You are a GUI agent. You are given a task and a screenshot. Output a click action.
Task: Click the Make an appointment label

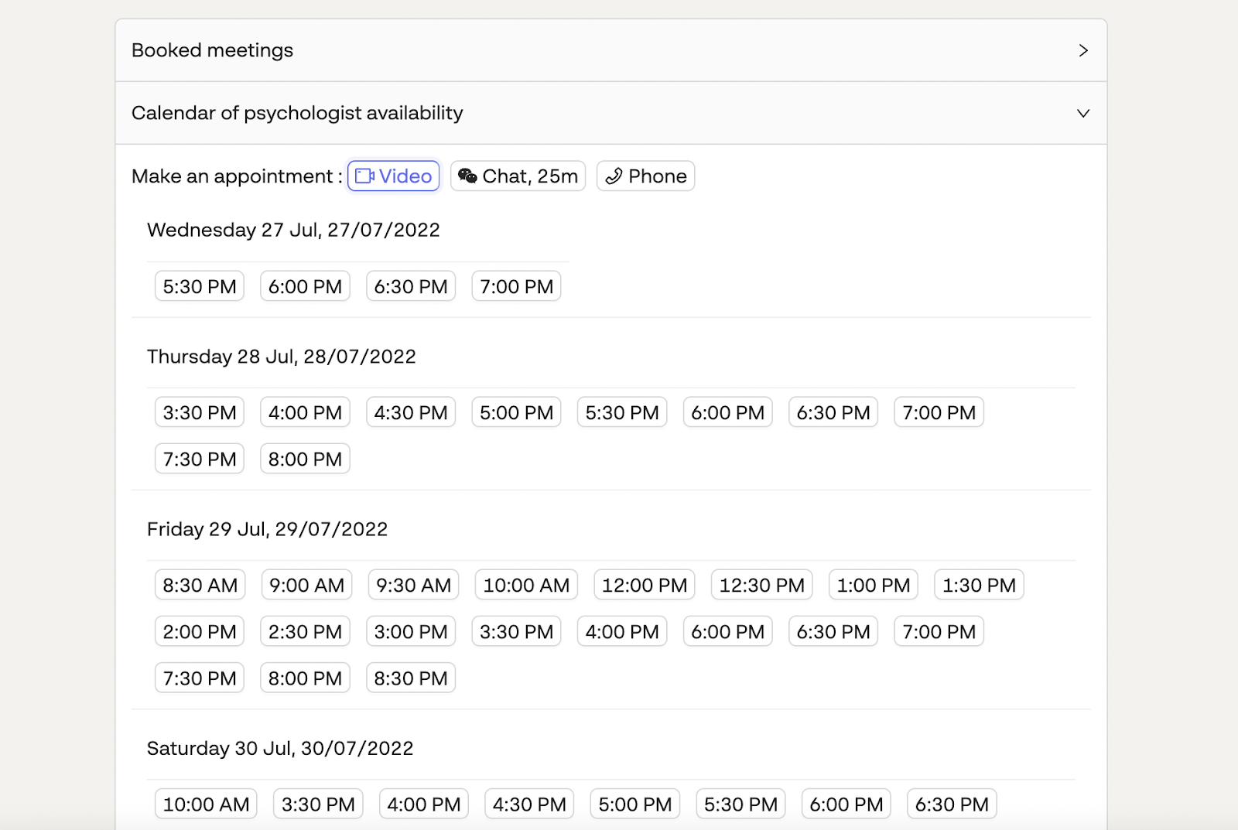click(x=237, y=176)
